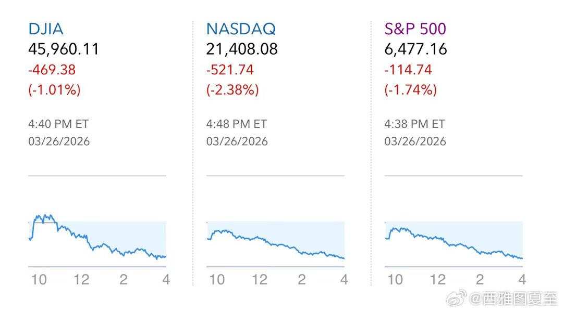Click the DJIA intraday chart

[x=97, y=239]
